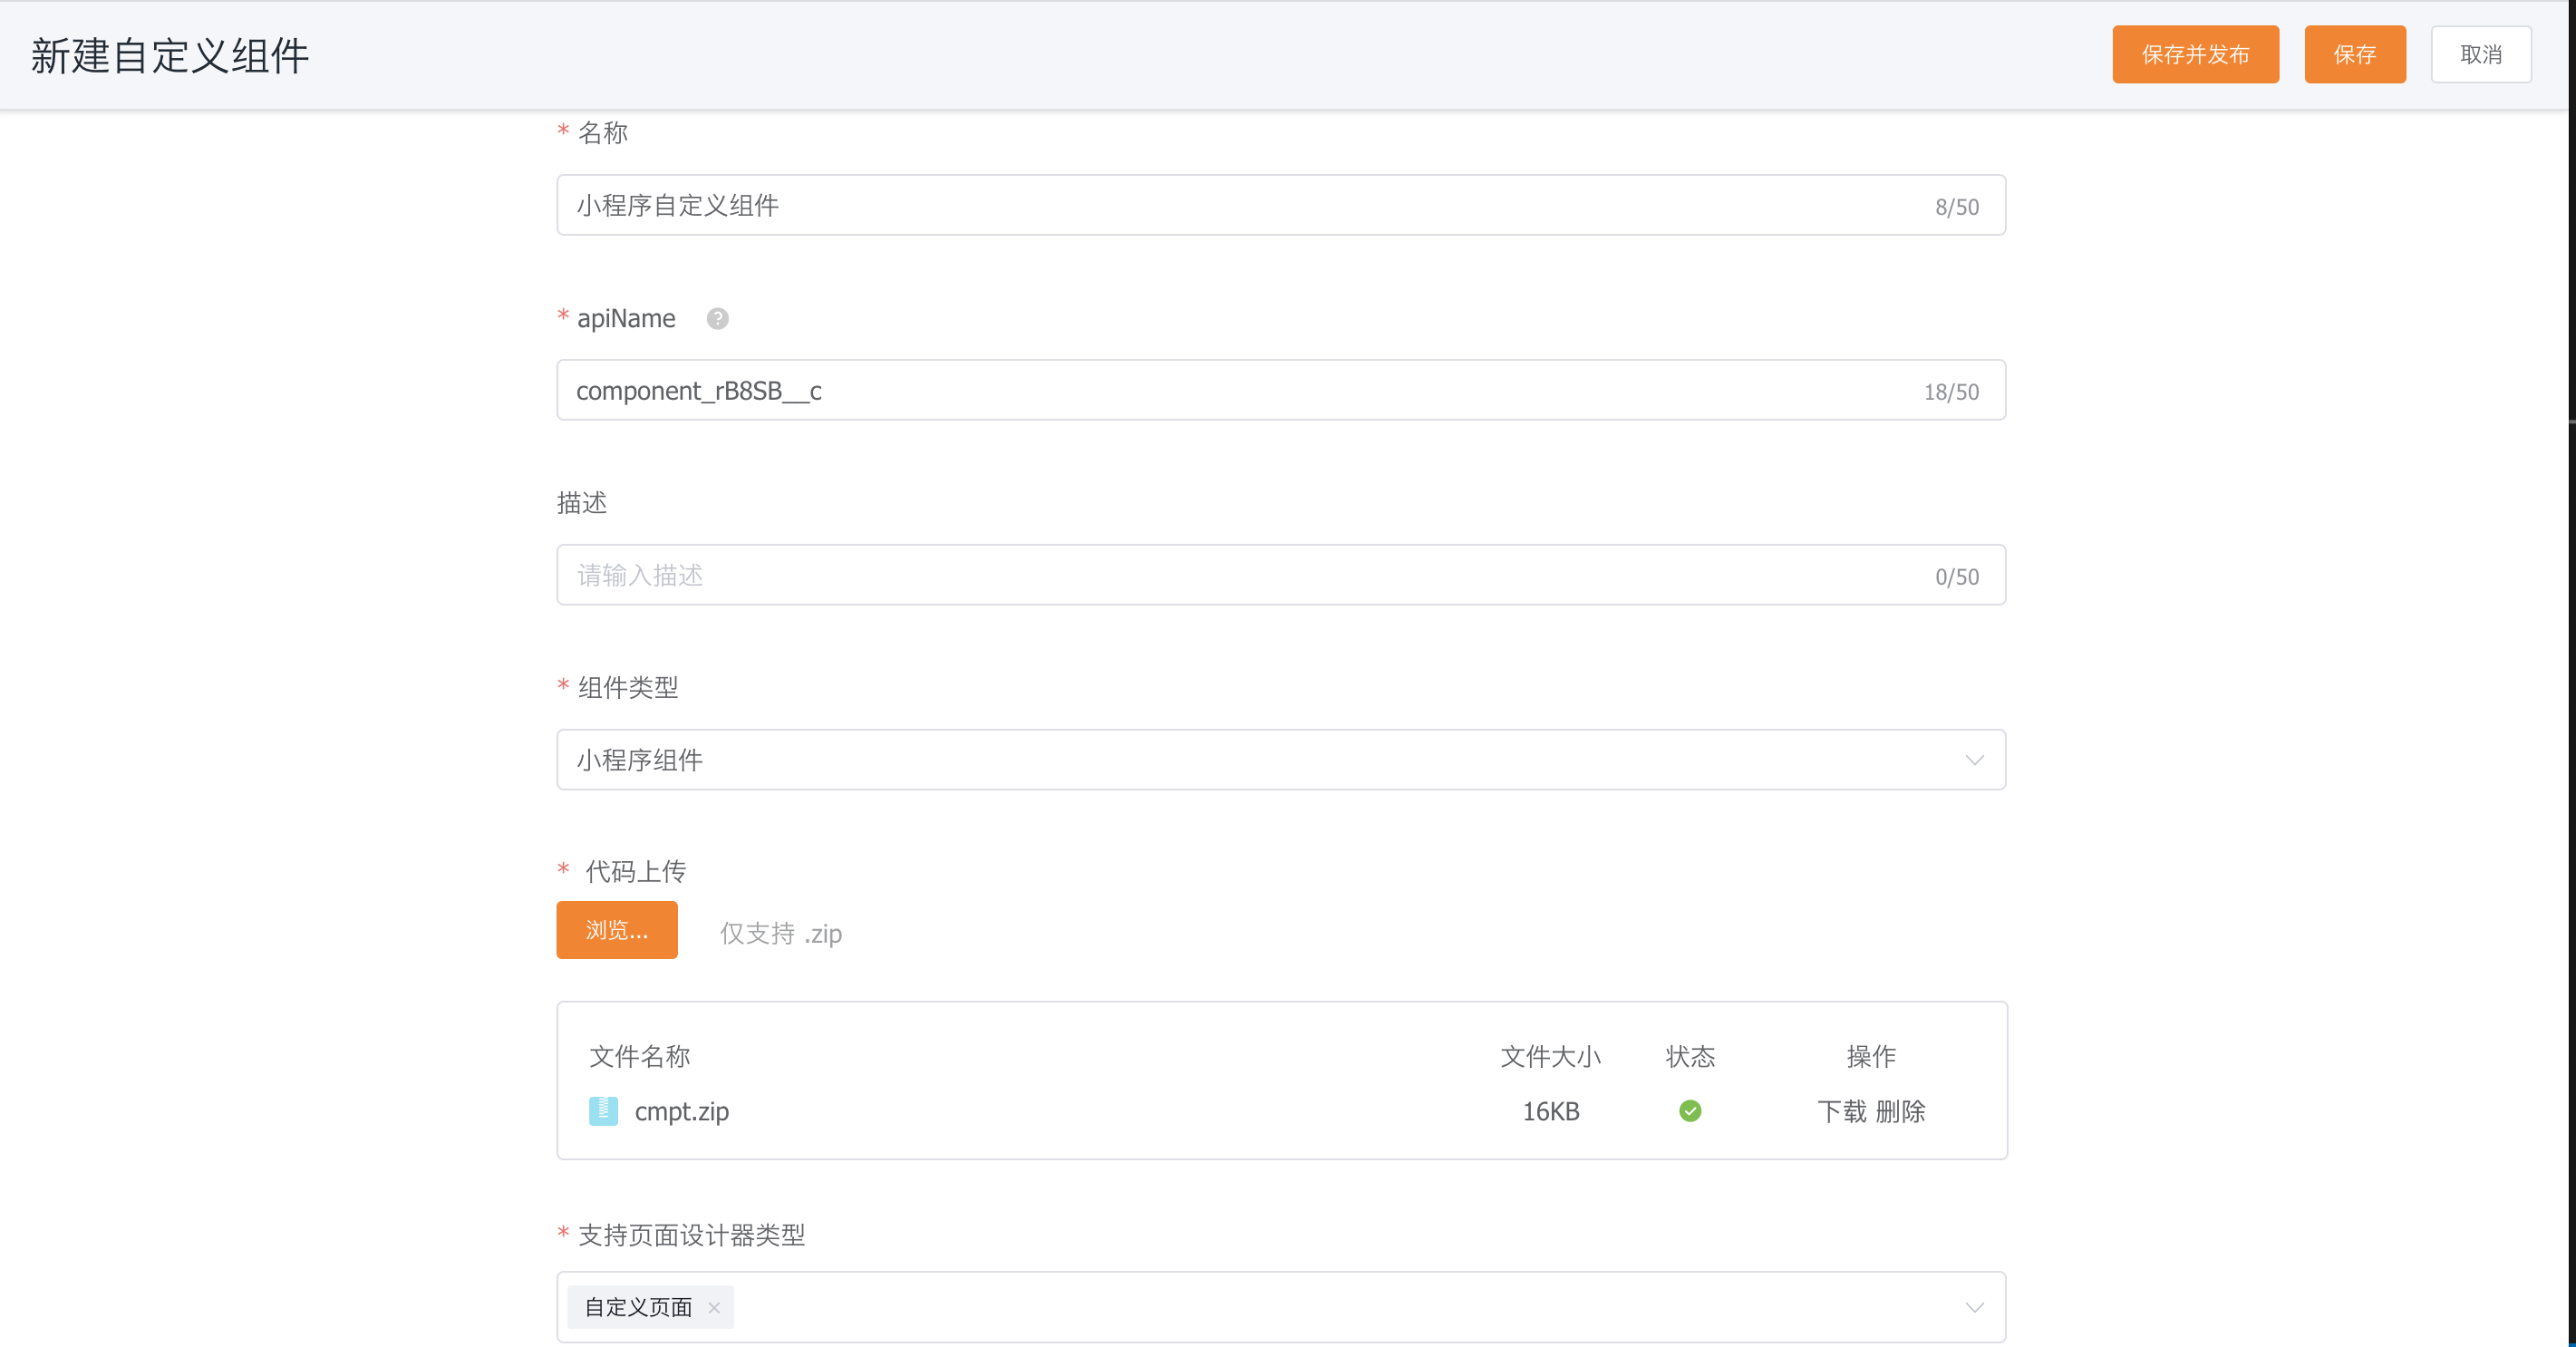The width and height of the screenshot is (2576, 1347).
Task: Click the 8/50 character counter
Action: pos(1957,207)
